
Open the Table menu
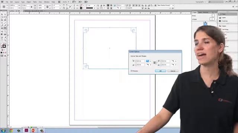(35, 2)
